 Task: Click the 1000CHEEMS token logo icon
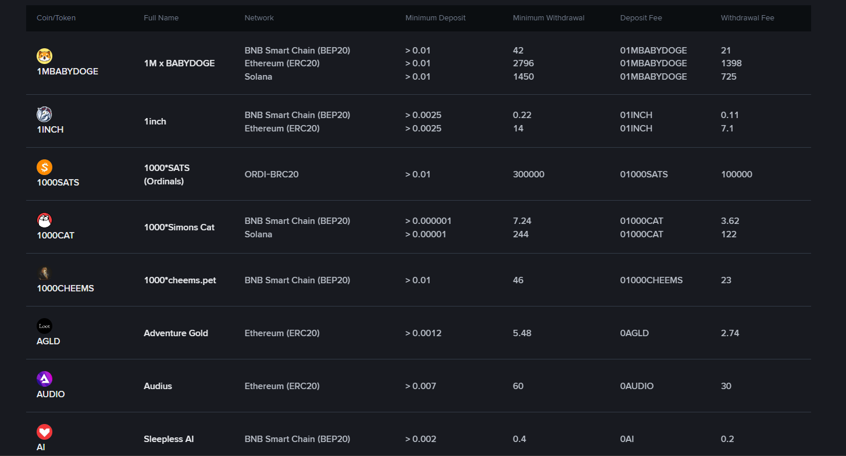[45, 273]
